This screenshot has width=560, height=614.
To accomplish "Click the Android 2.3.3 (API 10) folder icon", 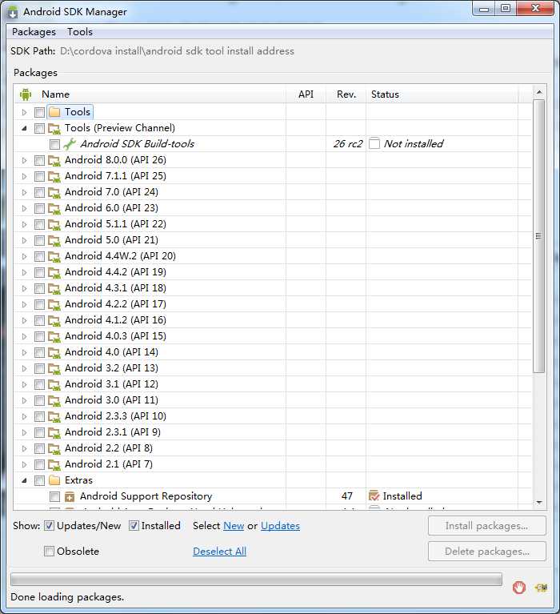I will pyautogui.click(x=54, y=417).
